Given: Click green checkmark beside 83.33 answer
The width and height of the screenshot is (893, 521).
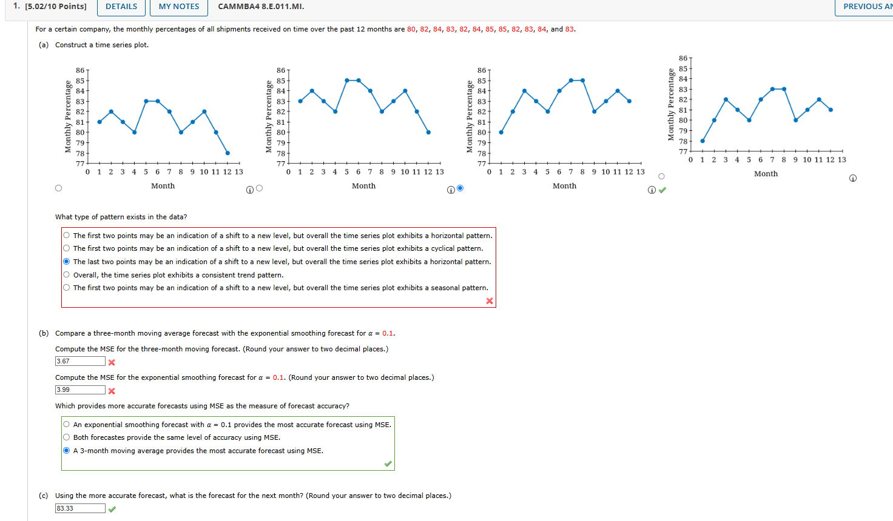Looking at the screenshot, I should click(x=112, y=509).
